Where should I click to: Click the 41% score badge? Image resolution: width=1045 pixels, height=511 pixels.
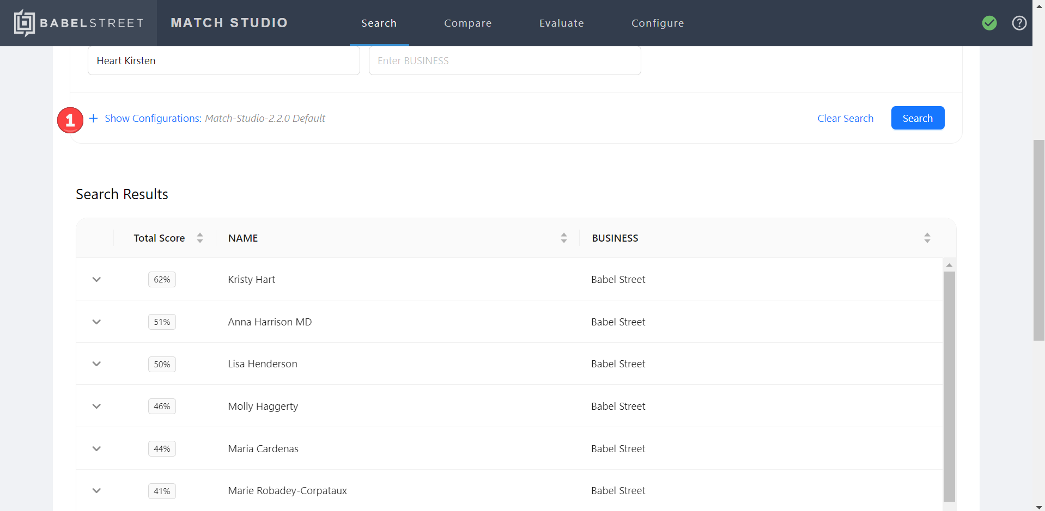click(x=162, y=491)
